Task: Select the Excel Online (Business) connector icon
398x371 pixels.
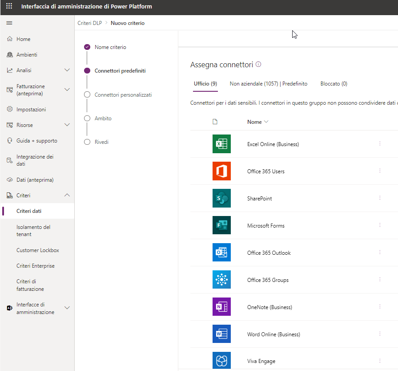Action: pyautogui.click(x=221, y=144)
